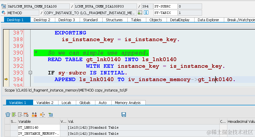Click the green comment on line 390

[91, 53]
